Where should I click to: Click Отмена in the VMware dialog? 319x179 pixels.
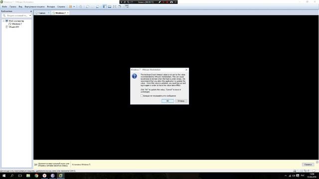coord(181,101)
